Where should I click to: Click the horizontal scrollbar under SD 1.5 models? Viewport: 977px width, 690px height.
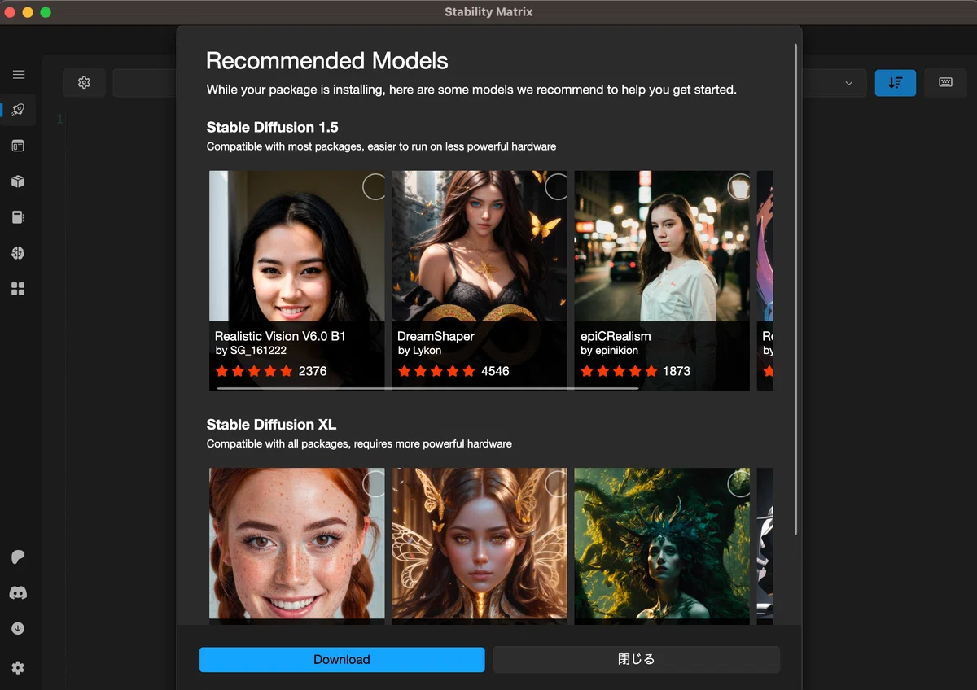427,388
